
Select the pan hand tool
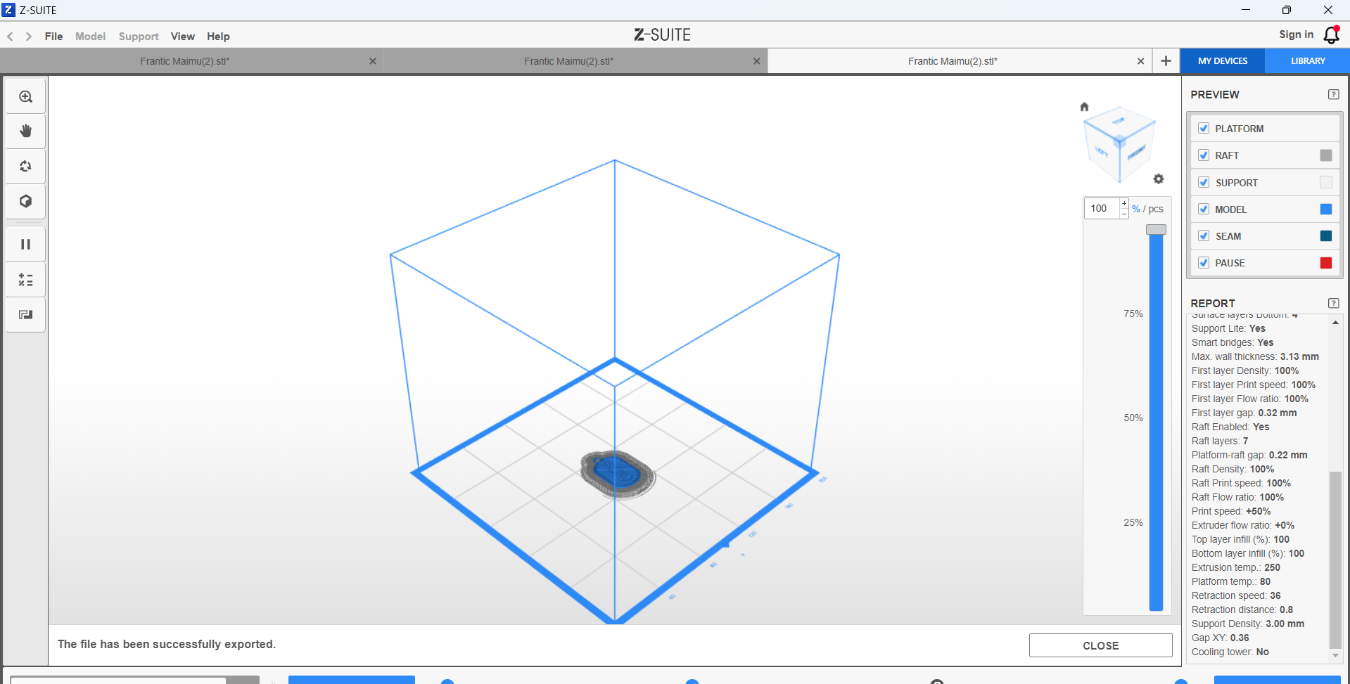26,131
